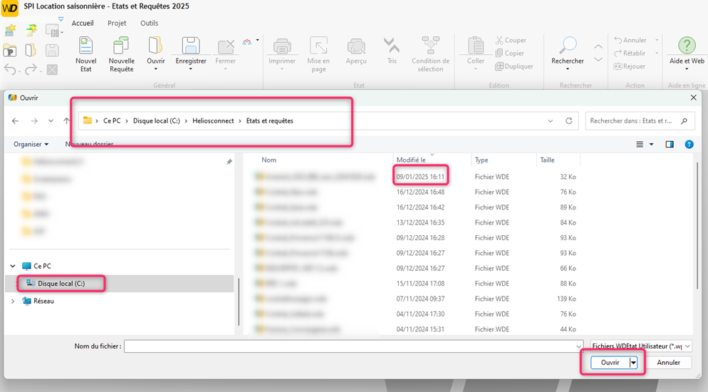Click the dialog back arrow
708x392 pixels.
pos(16,121)
